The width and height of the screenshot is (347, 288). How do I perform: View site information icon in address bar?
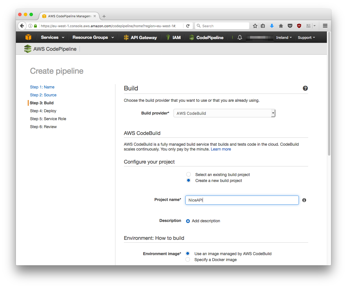coord(30,26)
